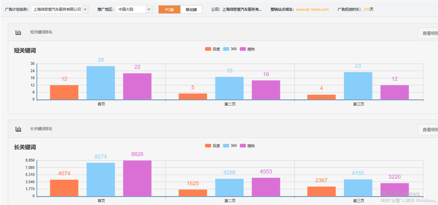Open the 推广地区 region dropdown showing 中国大陆
This screenshot has height=205, width=438.
(x=134, y=9)
